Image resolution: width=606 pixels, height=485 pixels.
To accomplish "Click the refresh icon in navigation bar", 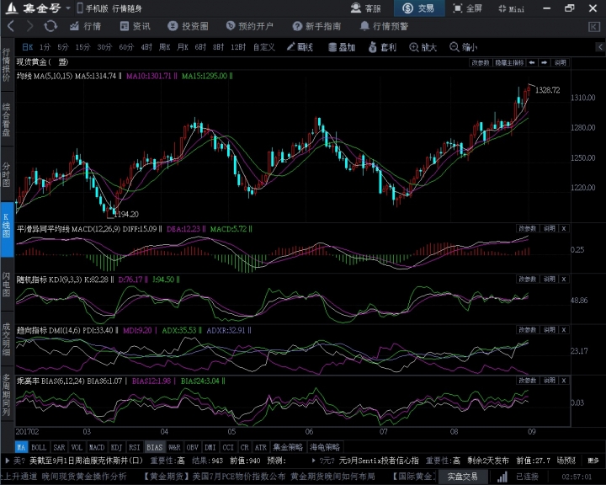I will click(50, 26).
